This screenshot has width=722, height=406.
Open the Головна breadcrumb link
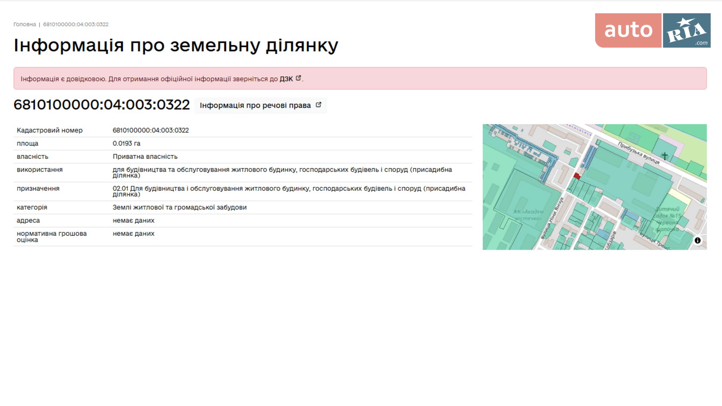[x=25, y=24]
